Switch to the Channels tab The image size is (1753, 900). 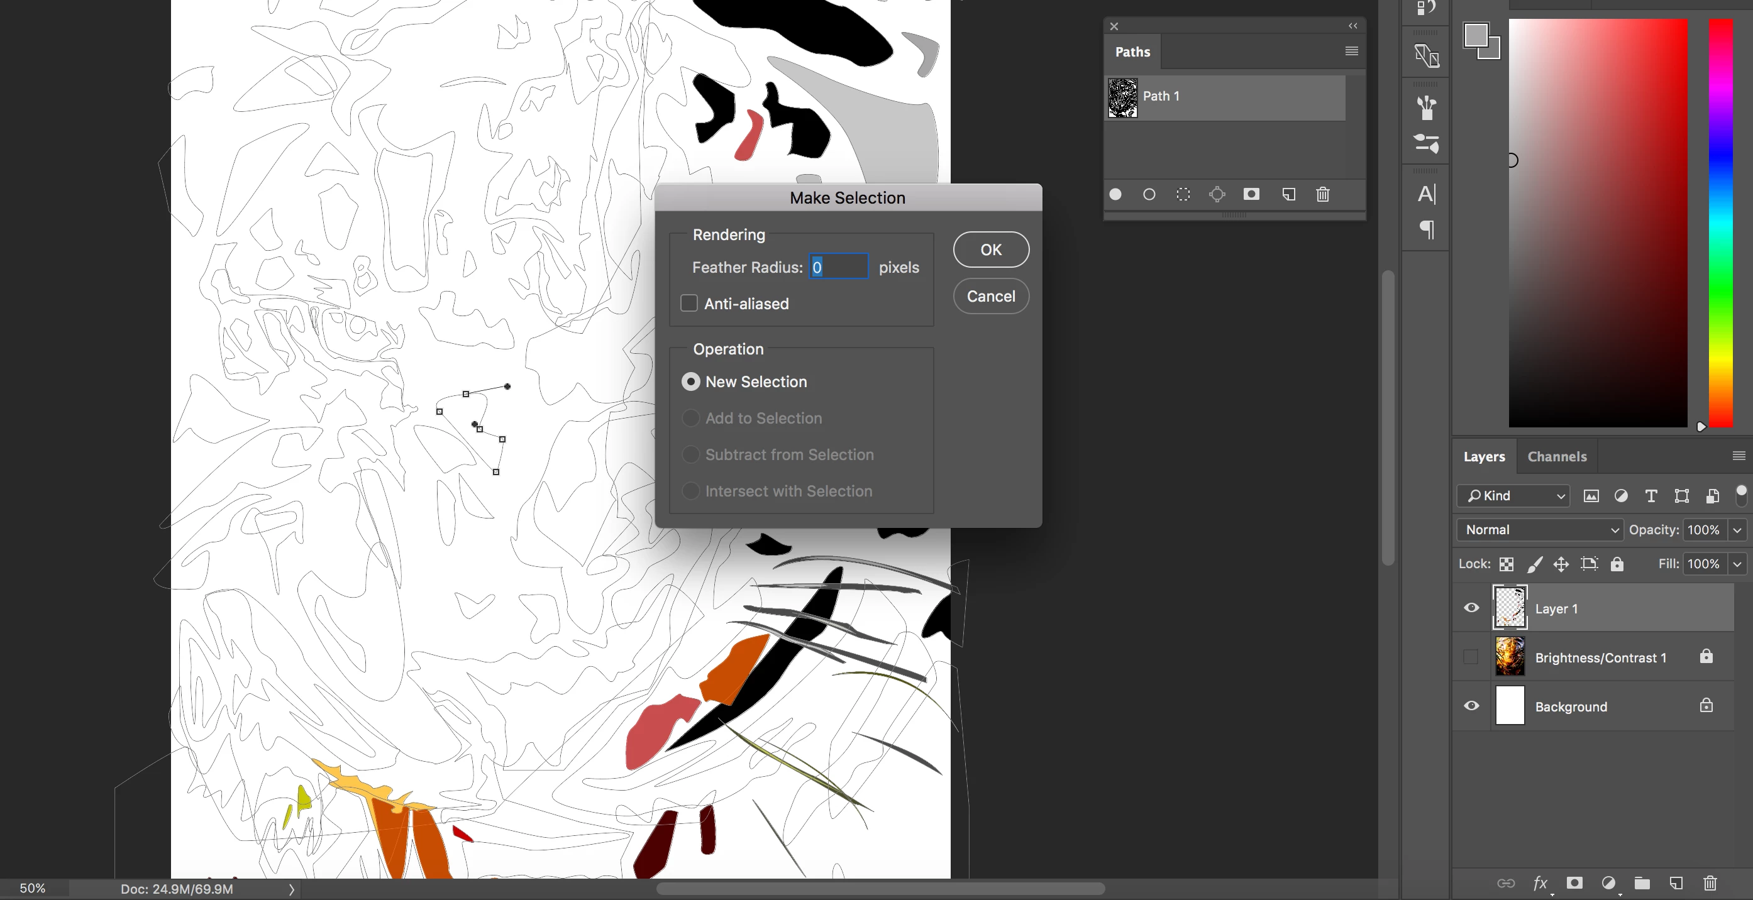point(1557,456)
